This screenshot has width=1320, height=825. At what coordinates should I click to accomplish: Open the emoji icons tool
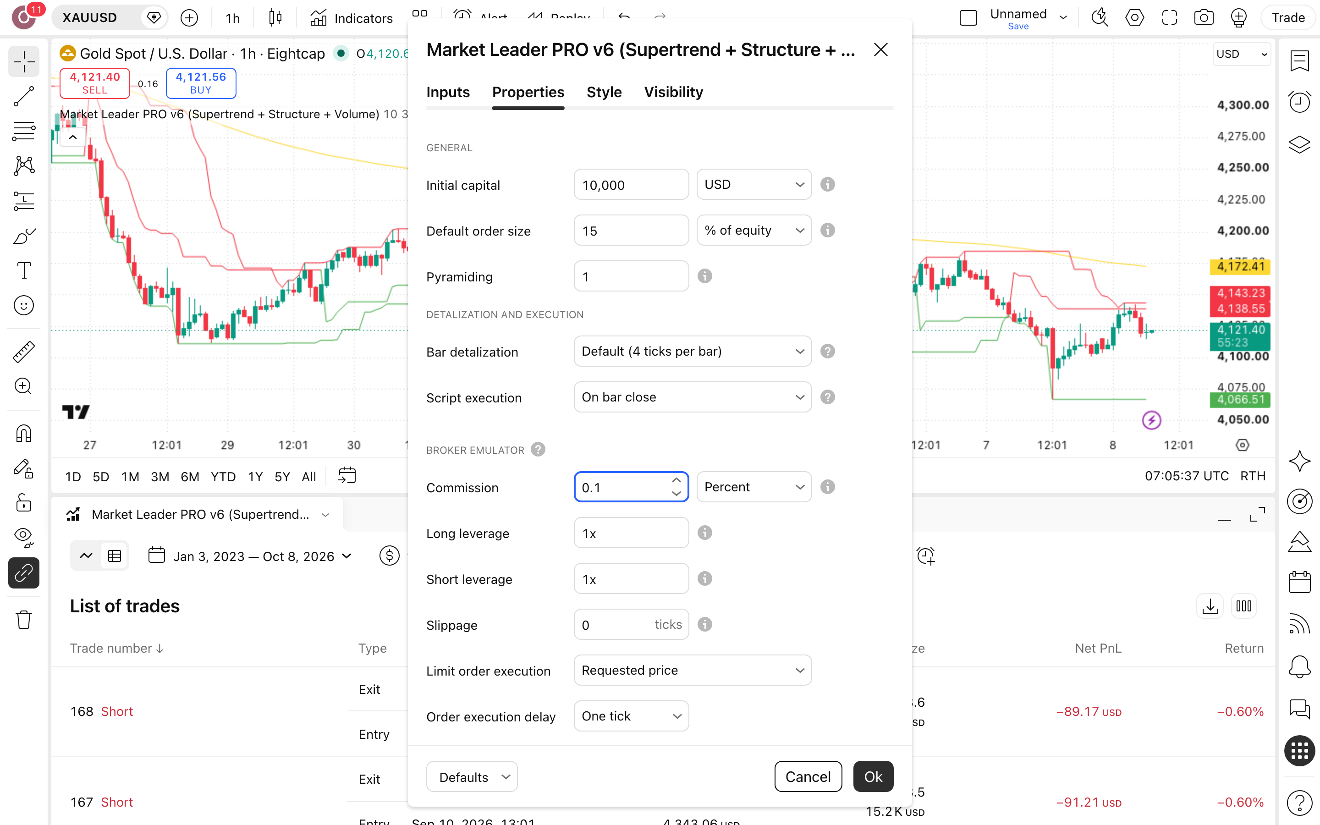tap(23, 306)
